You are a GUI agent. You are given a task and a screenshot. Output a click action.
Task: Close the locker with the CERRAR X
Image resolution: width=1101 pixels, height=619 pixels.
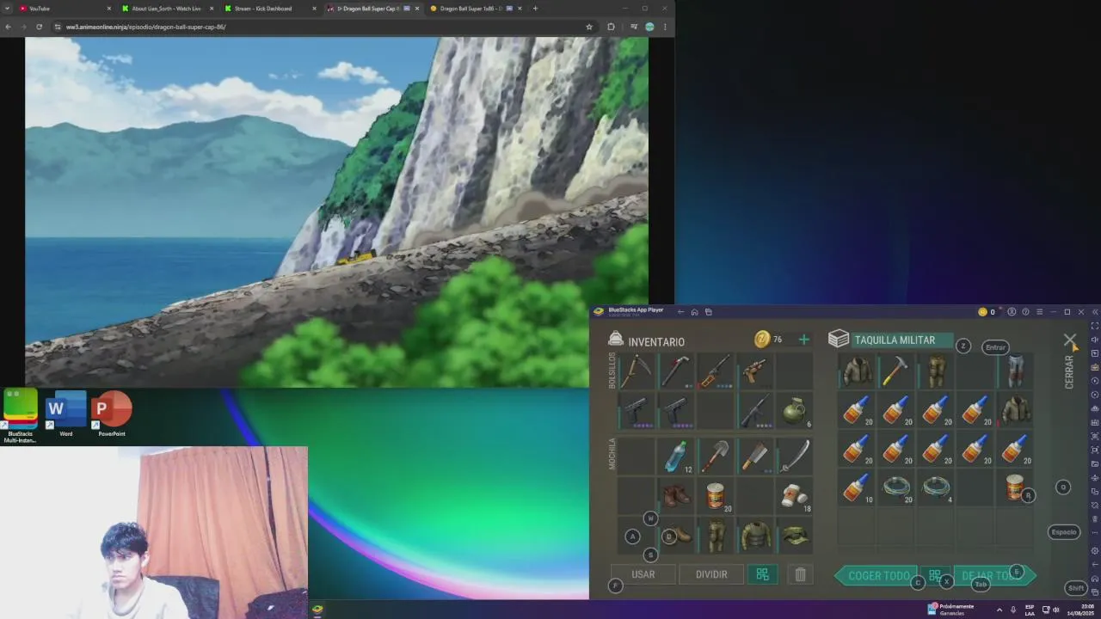pyautogui.click(x=1069, y=340)
